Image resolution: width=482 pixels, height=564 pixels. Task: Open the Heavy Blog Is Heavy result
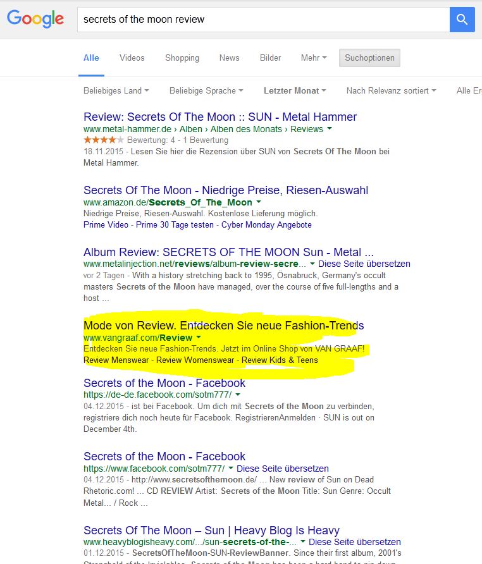(212, 530)
